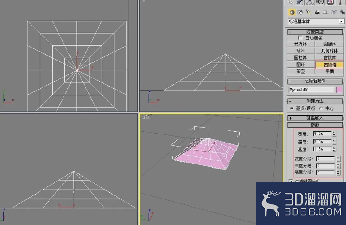Image resolution: width=346 pixels, height=225 pixels.
Task: Click the 宽度 spinner arrows
Action: 334,134
